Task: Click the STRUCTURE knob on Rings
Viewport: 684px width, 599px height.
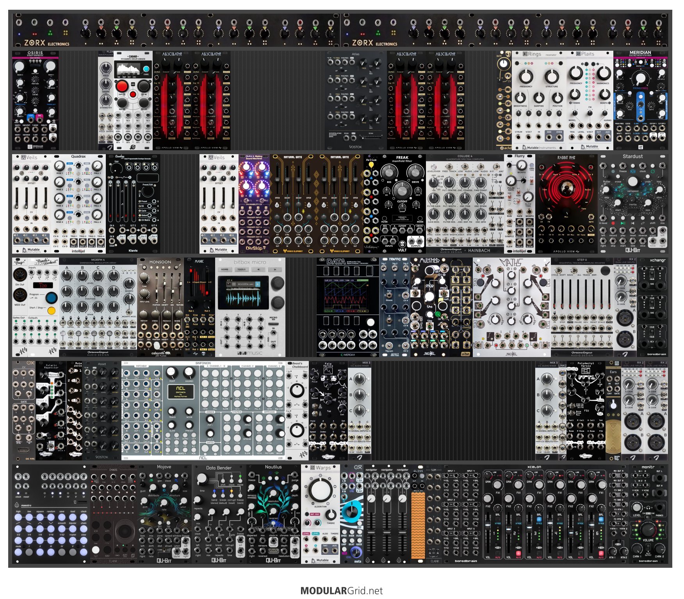Action: 552,76
